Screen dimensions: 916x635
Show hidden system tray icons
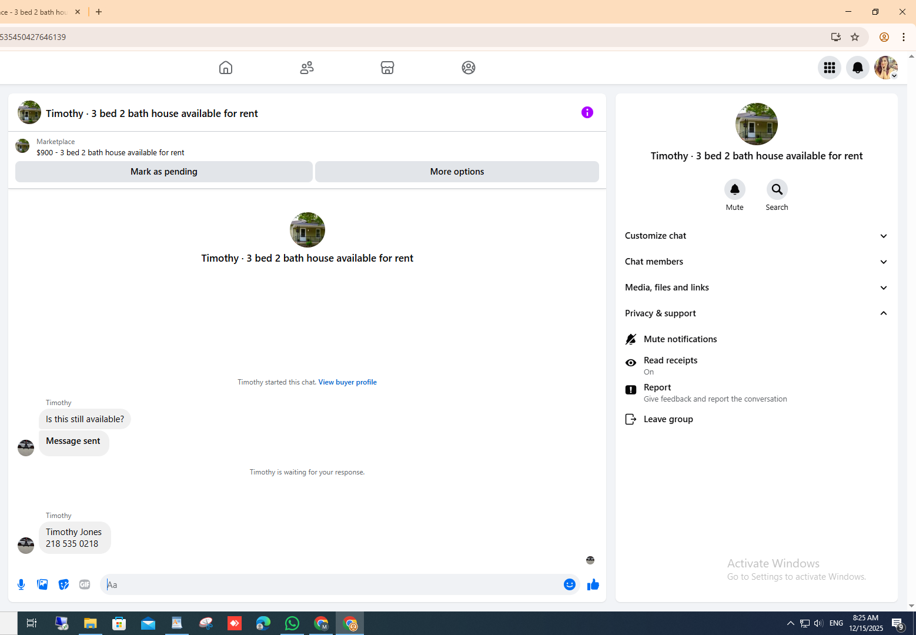click(791, 623)
